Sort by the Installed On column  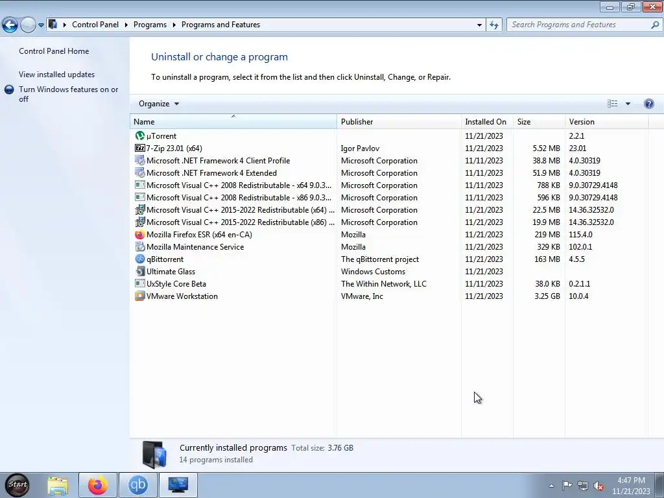(x=487, y=121)
